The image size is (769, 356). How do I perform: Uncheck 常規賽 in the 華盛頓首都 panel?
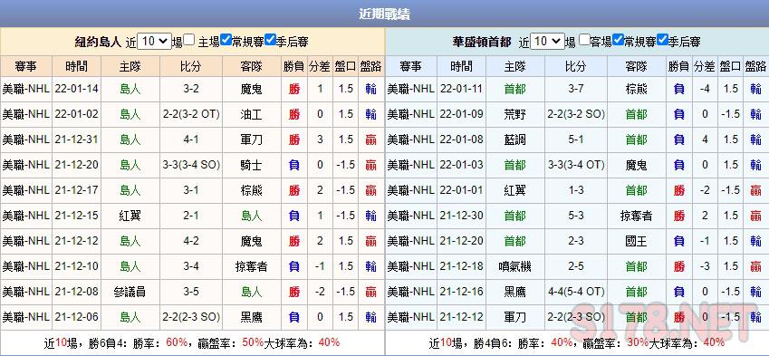point(619,40)
